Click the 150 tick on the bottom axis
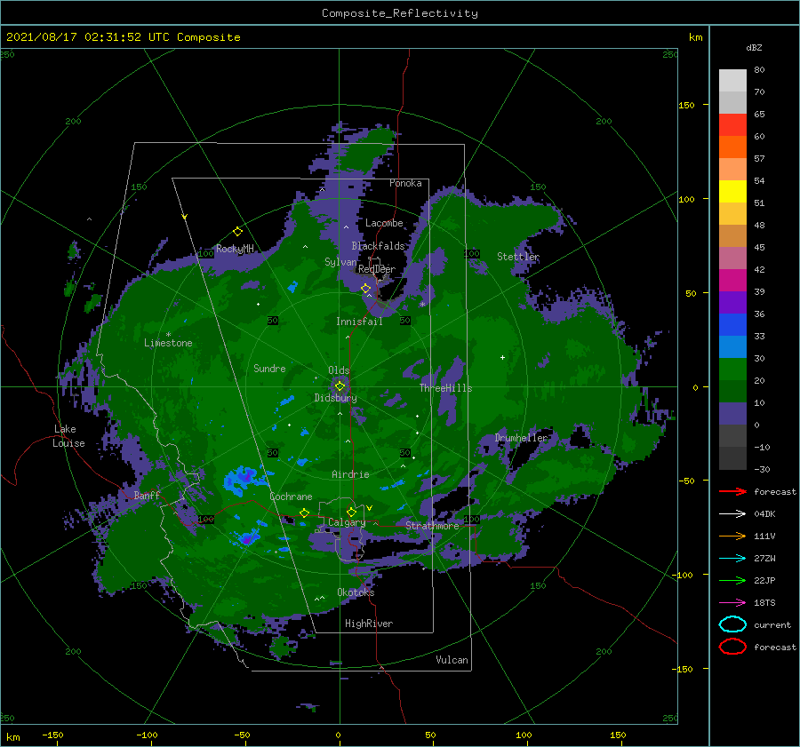The width and height of the screenshot is (800, 747). [x=618, y=735]
